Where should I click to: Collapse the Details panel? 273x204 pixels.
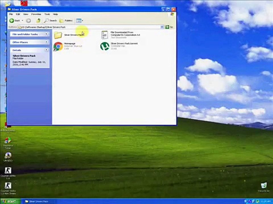[46, 50]
